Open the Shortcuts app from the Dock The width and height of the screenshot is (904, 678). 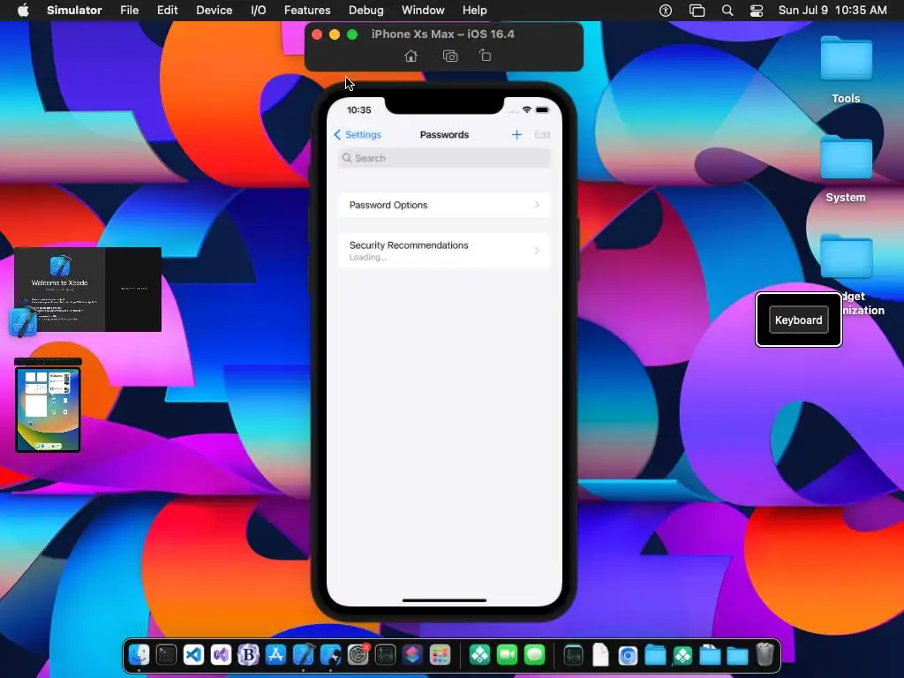point(413,655)
